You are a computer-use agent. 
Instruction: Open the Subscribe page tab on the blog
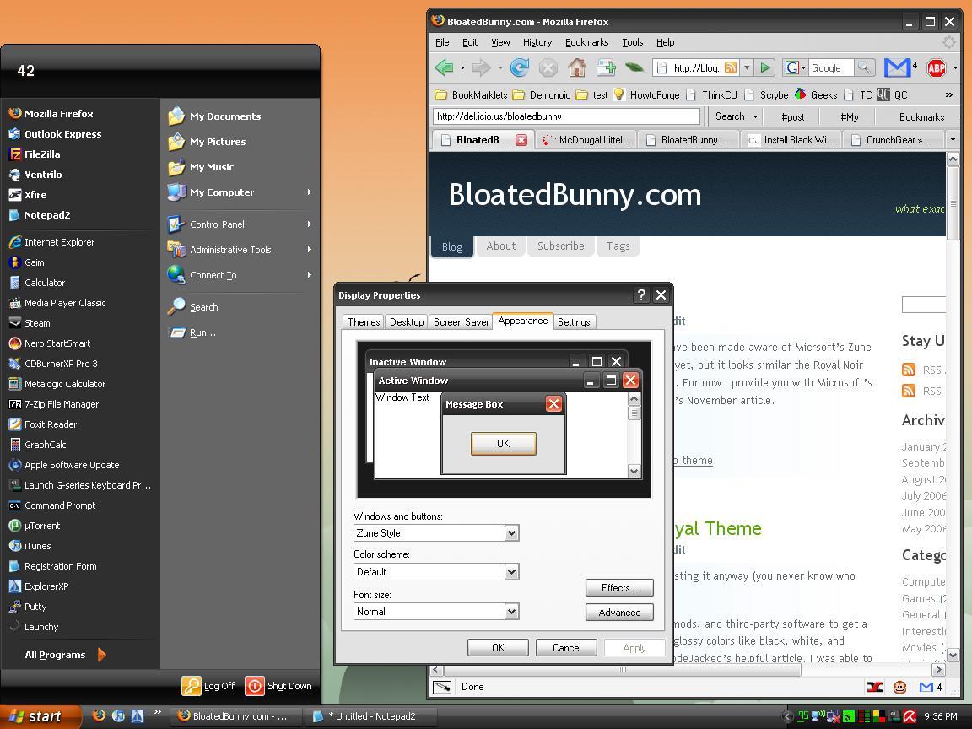tap(561, 246)
